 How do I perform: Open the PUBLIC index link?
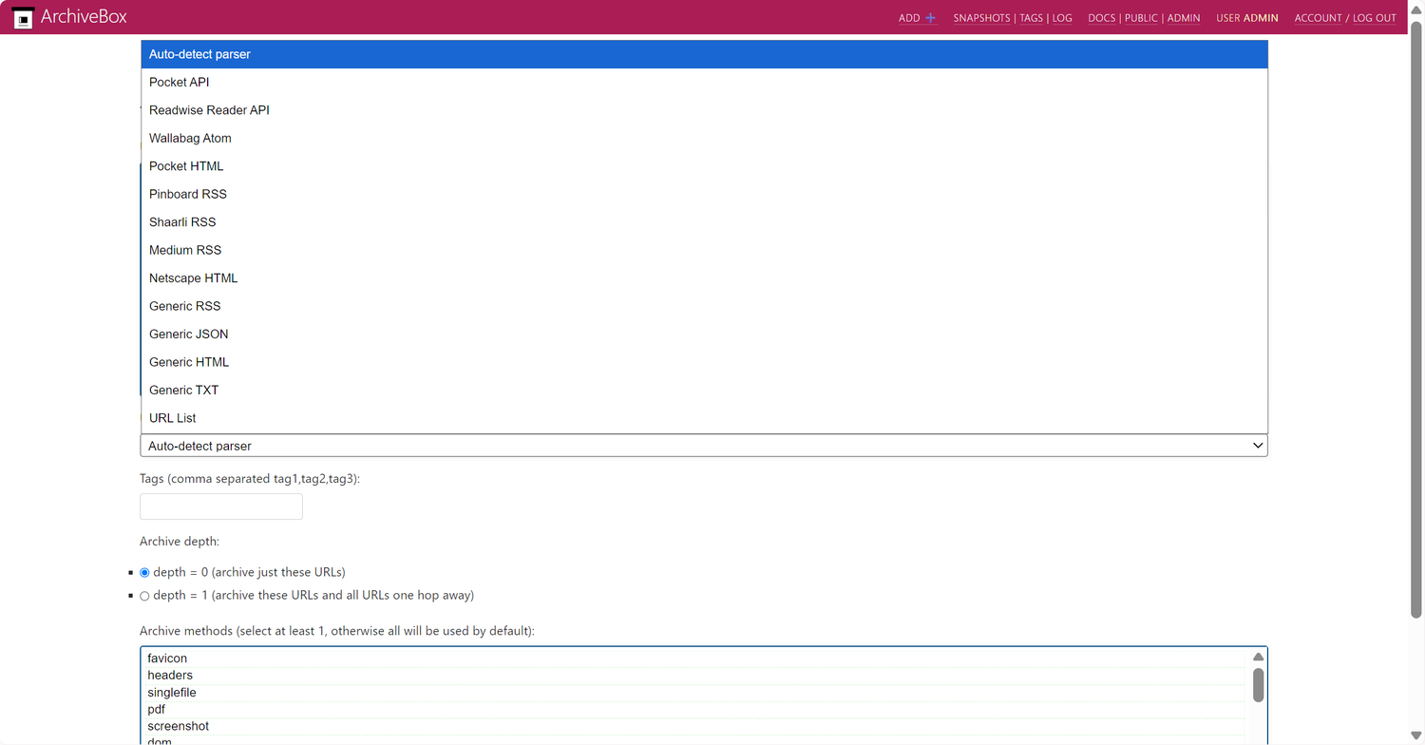click(x=1141, y=18)
